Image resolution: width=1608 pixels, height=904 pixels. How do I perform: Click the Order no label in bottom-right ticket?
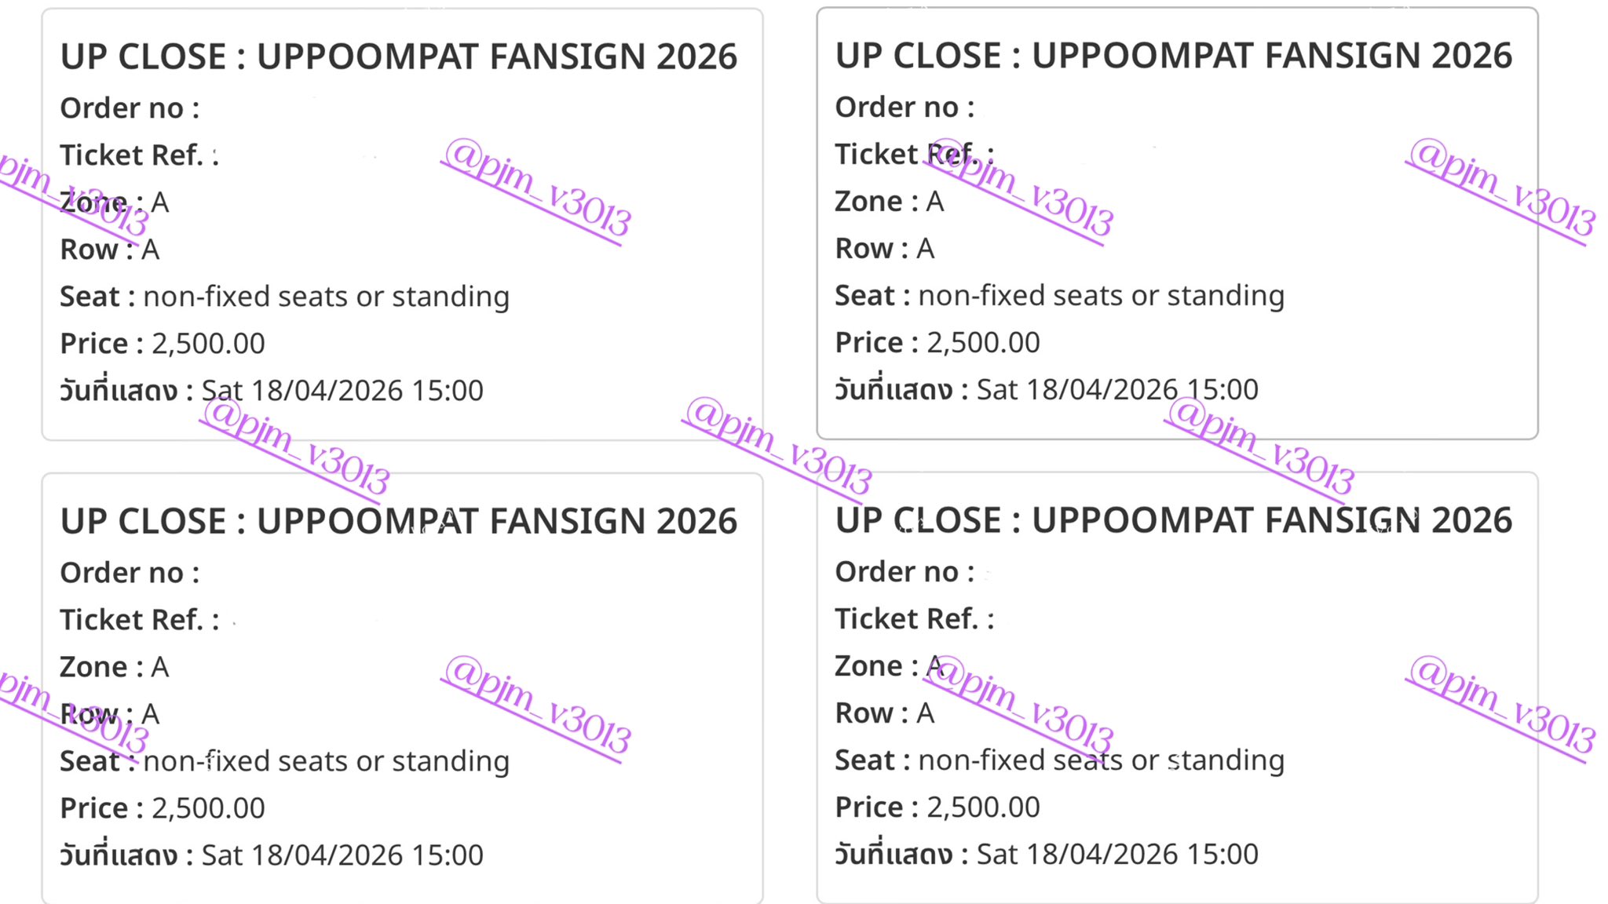pyautogui.click(x=904, y=572)
